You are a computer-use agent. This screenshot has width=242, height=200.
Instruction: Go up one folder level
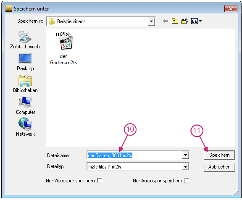pos(175,21)
